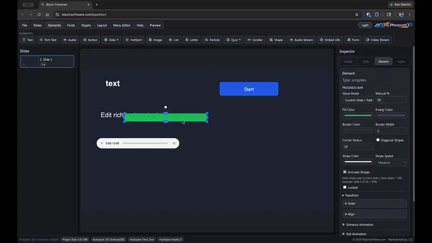
Task: Expand the Transform section
Action: coord(350,195)
